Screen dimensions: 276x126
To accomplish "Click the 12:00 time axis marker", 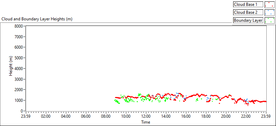I will point(146,116).
